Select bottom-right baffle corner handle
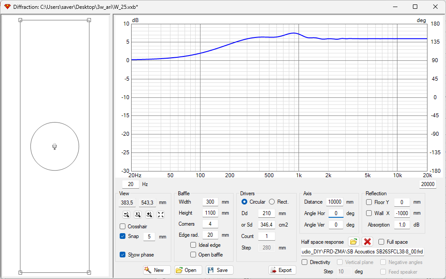This screenshot has width=446, height=279. (89, 272)
